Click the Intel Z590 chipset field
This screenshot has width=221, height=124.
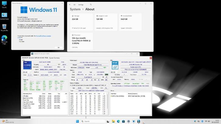pyautogui.click(x=93, y=65)
